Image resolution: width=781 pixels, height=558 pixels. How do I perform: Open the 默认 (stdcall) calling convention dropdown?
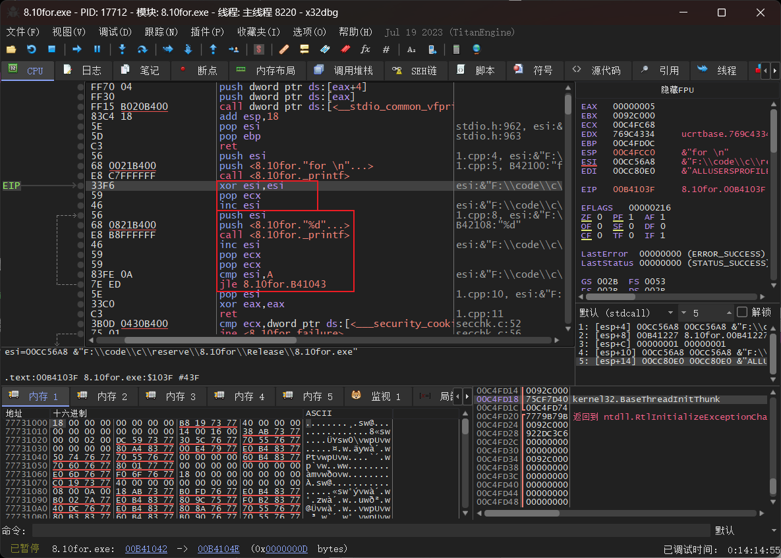point(627,313)
